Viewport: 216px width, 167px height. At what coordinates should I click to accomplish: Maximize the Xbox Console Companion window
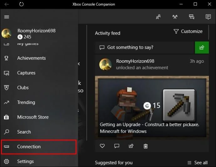tap(195, 4)
